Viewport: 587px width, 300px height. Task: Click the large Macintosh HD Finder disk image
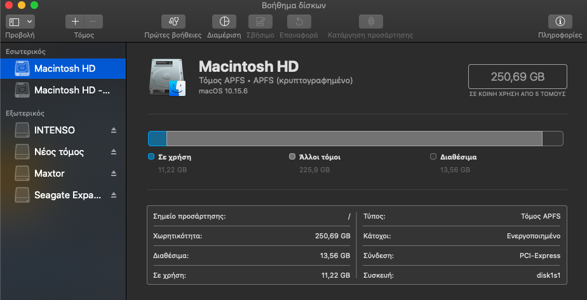coord(167,78)
